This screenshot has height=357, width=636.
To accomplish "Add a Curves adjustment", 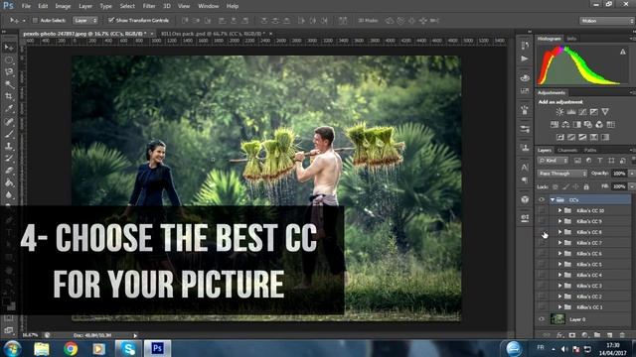I will pyautogui.click(x=582, y=112).
